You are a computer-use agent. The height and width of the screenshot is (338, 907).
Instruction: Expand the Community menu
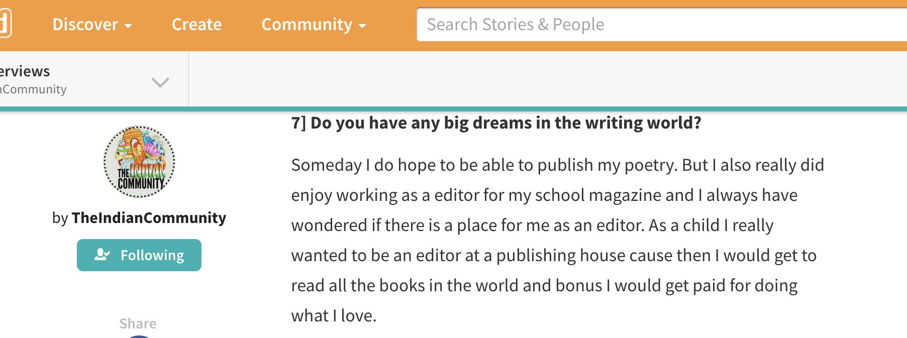pos(314,24)
